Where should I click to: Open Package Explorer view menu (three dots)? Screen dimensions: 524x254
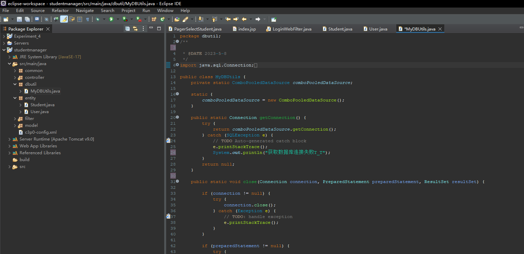pos(144,29)
